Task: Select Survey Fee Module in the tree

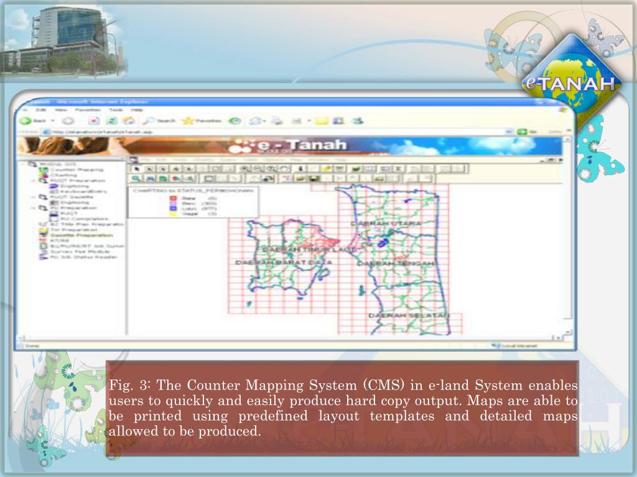Action: point(80,252)
